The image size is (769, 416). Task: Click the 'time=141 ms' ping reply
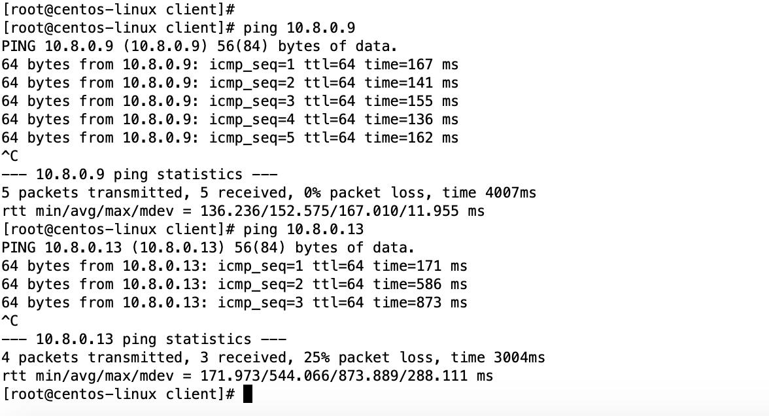411,83
